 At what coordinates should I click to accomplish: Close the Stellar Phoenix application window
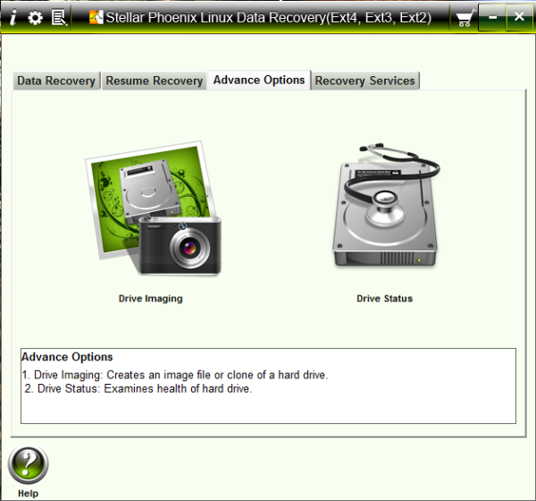(x=518, y=17)
